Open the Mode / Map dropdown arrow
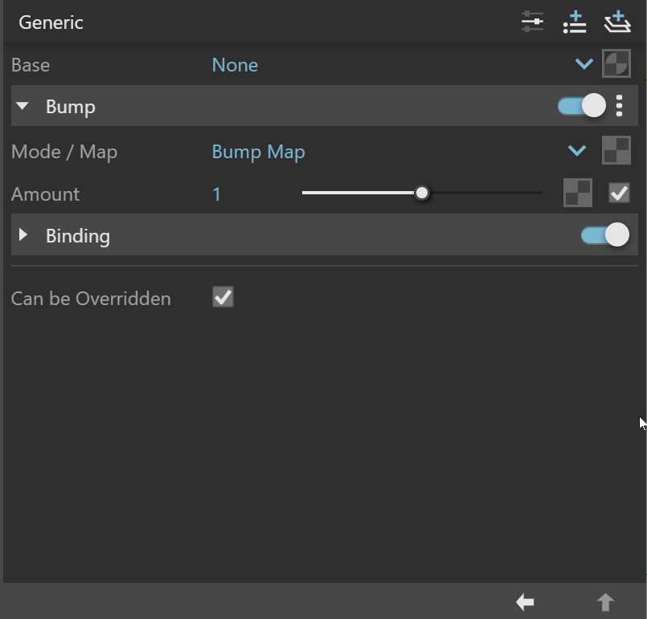 (577, 150)
